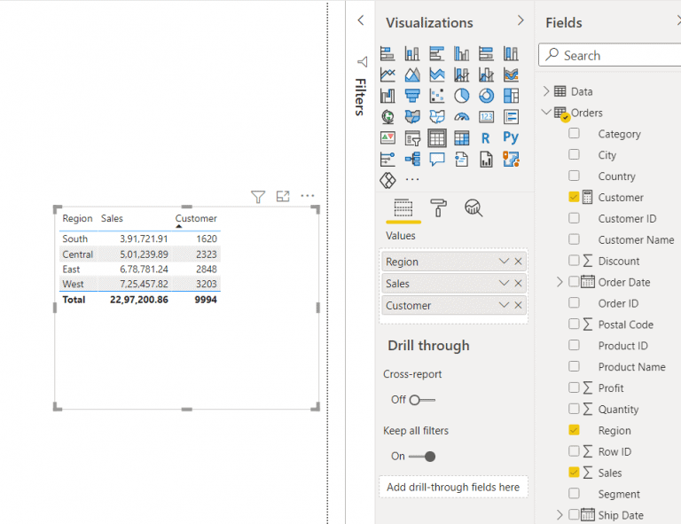Open the Filters pane label
681x524 pixels.
(x=360, y=97)
